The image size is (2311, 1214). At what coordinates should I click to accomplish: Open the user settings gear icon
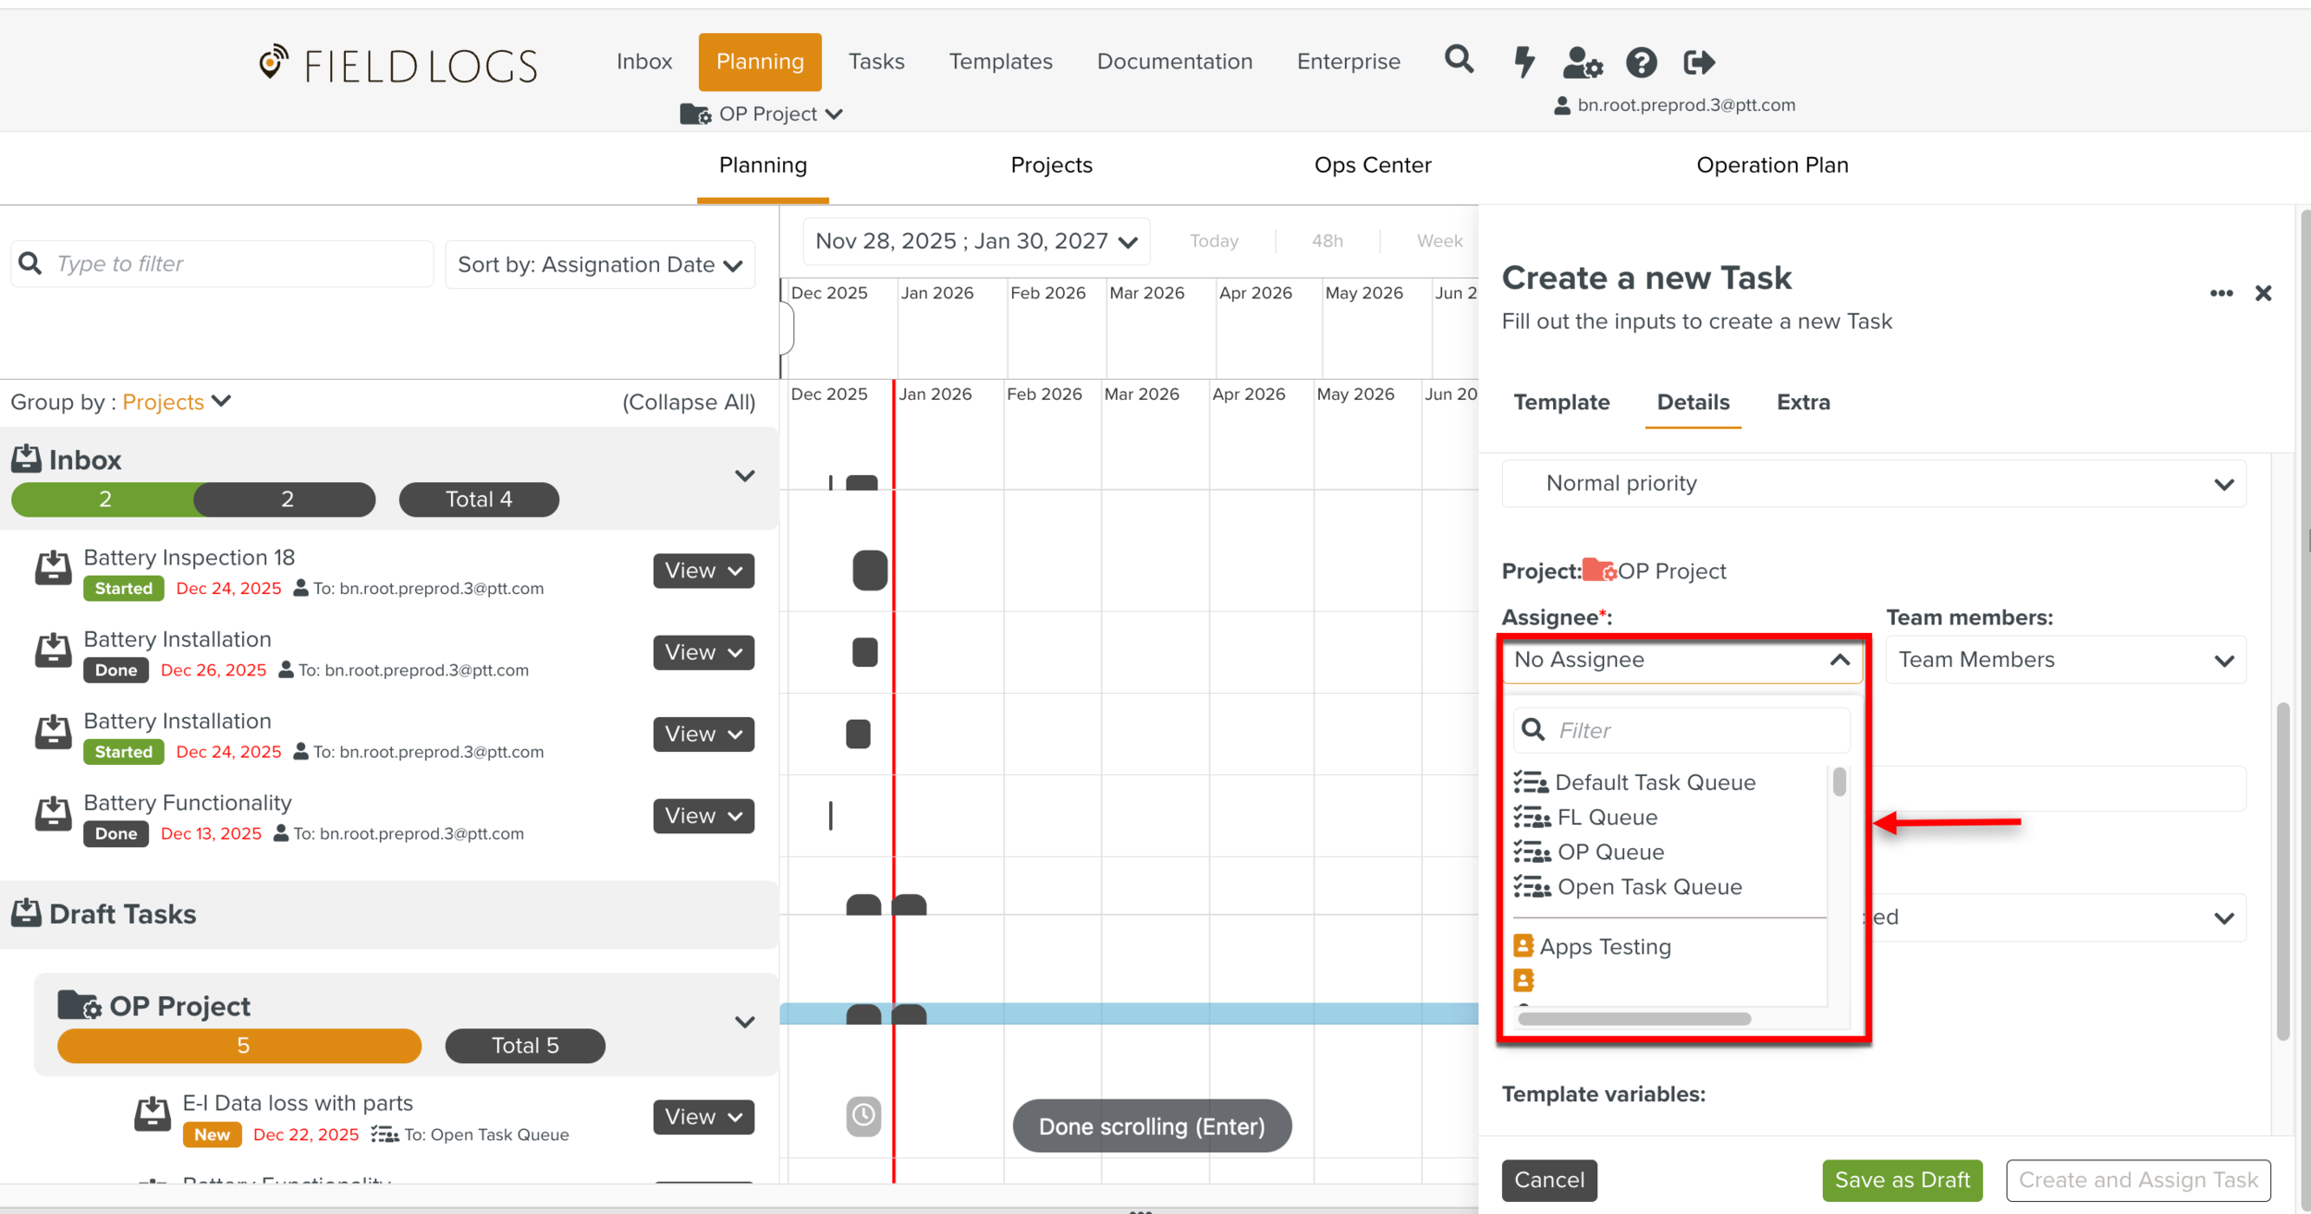pyautogui.click(x=1583, y=62)
